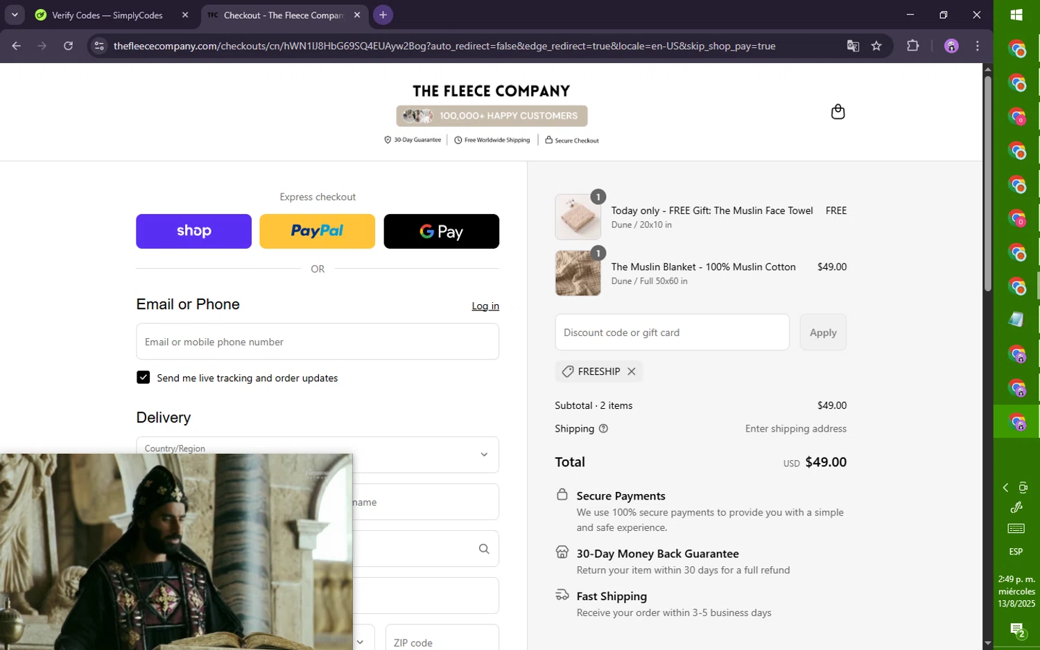Click the browser back arrow
1040x650 pixels.
click(x=17, y=46)
